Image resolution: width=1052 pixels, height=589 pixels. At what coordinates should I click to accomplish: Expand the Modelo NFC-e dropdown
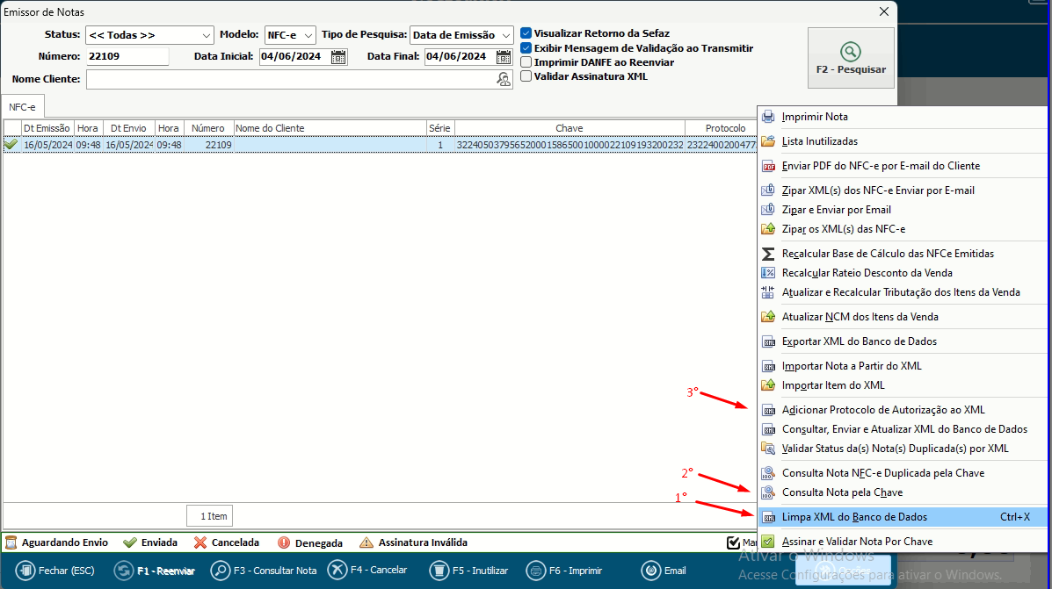(308, 36)
